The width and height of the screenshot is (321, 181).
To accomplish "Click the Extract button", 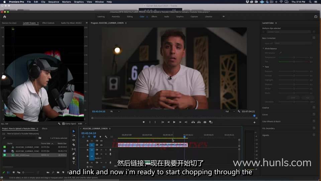I will (x=199, y=122).
